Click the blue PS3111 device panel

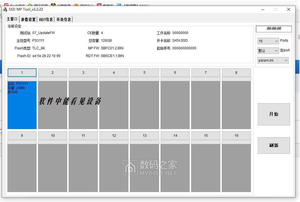pyautogui.click(x=22, y=105)
